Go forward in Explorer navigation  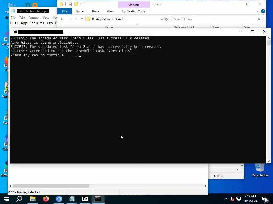pyautogui.click(x=70, y=19)
